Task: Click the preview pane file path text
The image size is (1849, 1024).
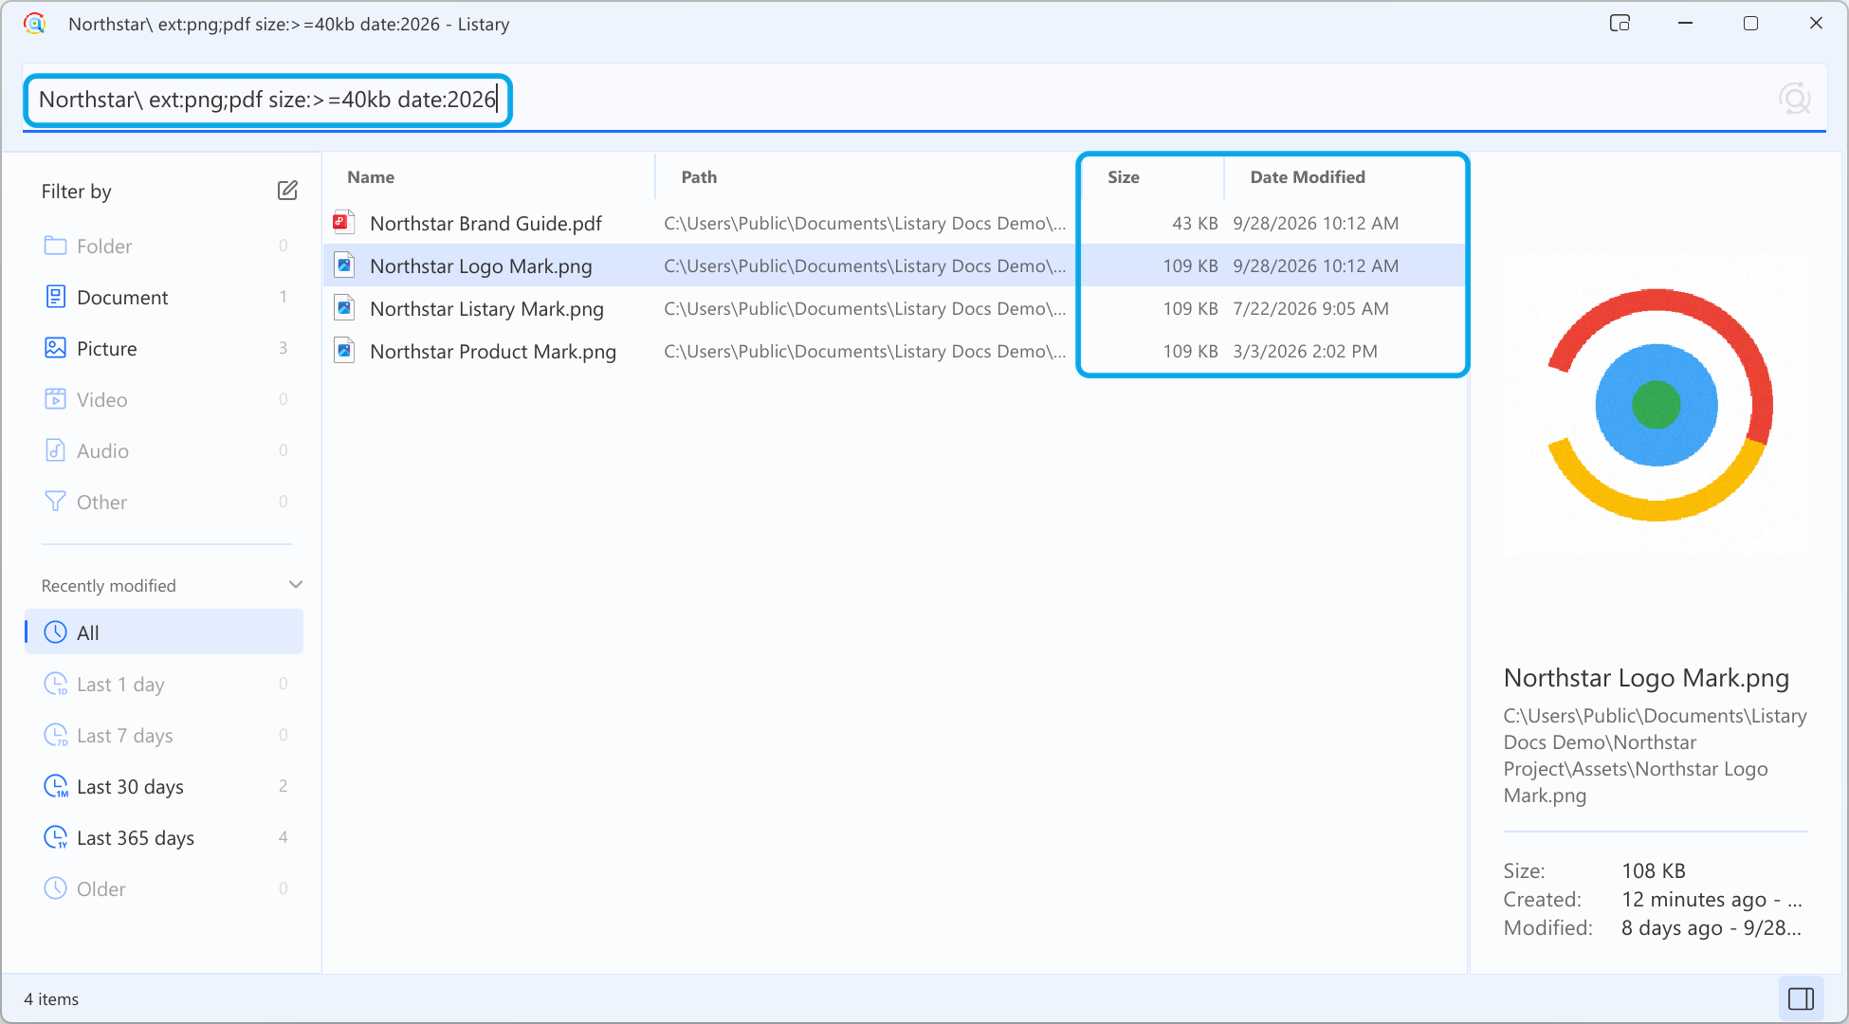Action: point(1655,756)
